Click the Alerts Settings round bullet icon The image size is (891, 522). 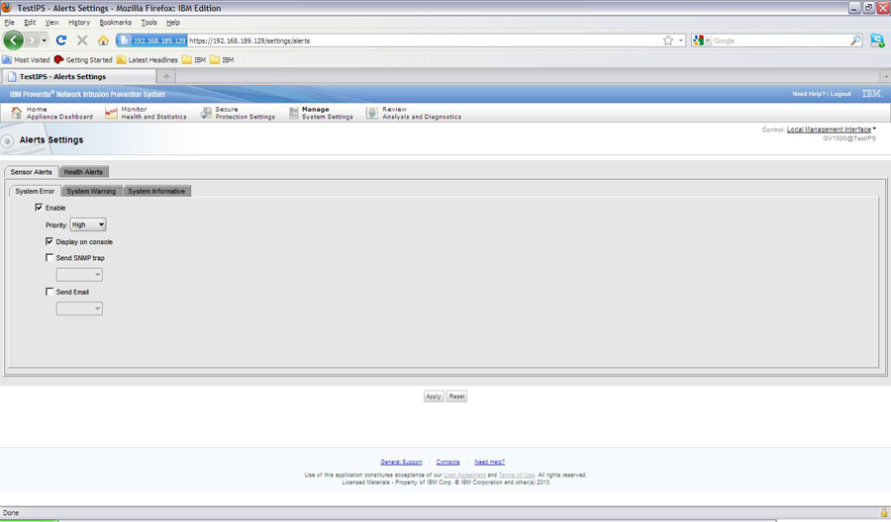(x=7, y=140)
